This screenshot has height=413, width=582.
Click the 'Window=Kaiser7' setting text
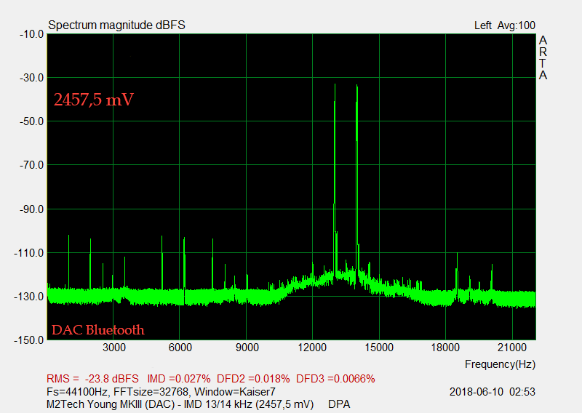[235, 392]
